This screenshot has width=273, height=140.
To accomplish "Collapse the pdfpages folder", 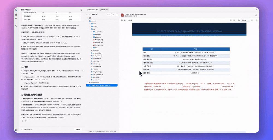I will click(x=92, y=37).
